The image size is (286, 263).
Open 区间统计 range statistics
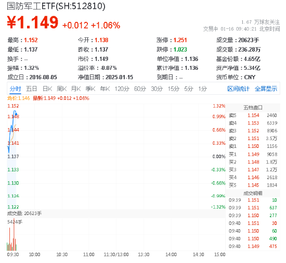click(238, 89)
